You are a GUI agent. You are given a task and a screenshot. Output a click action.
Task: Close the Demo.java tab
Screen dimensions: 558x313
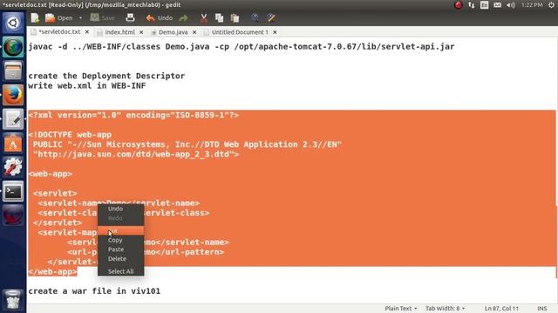[x=194, y=32]
